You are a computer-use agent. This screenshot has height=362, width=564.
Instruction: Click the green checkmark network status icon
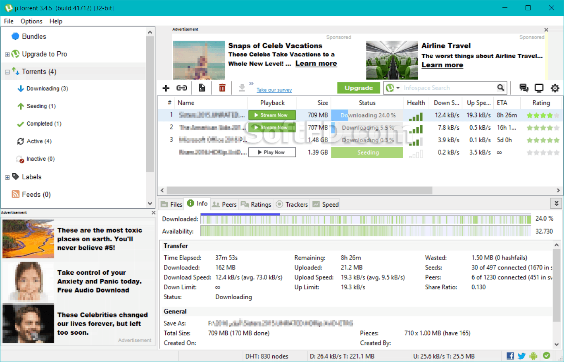click(547, 356)
